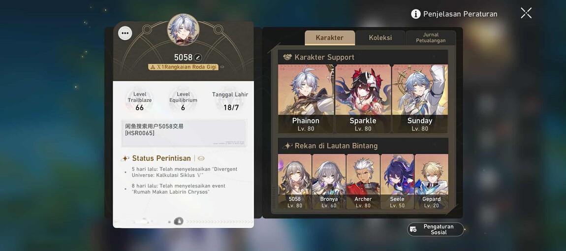This screenshot has width=566, height=251.
Task: Select Gepard Lv. 20 portrait
Action: (x=431, y=182)
